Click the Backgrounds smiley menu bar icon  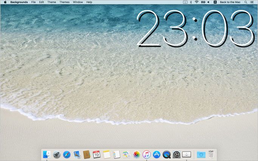[x=185, y=2]
